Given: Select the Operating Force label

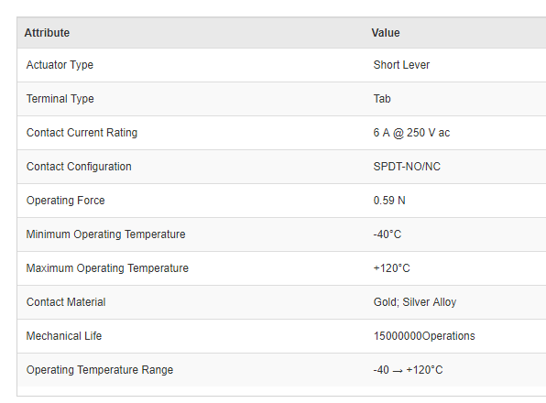Looking at the screenshot, I should [x=65, y=201].
